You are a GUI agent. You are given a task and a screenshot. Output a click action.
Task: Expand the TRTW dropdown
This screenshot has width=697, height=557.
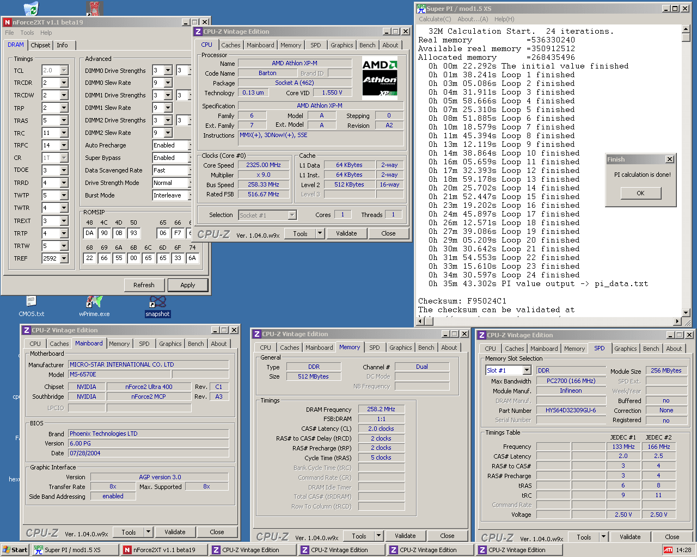click(64, 246)
